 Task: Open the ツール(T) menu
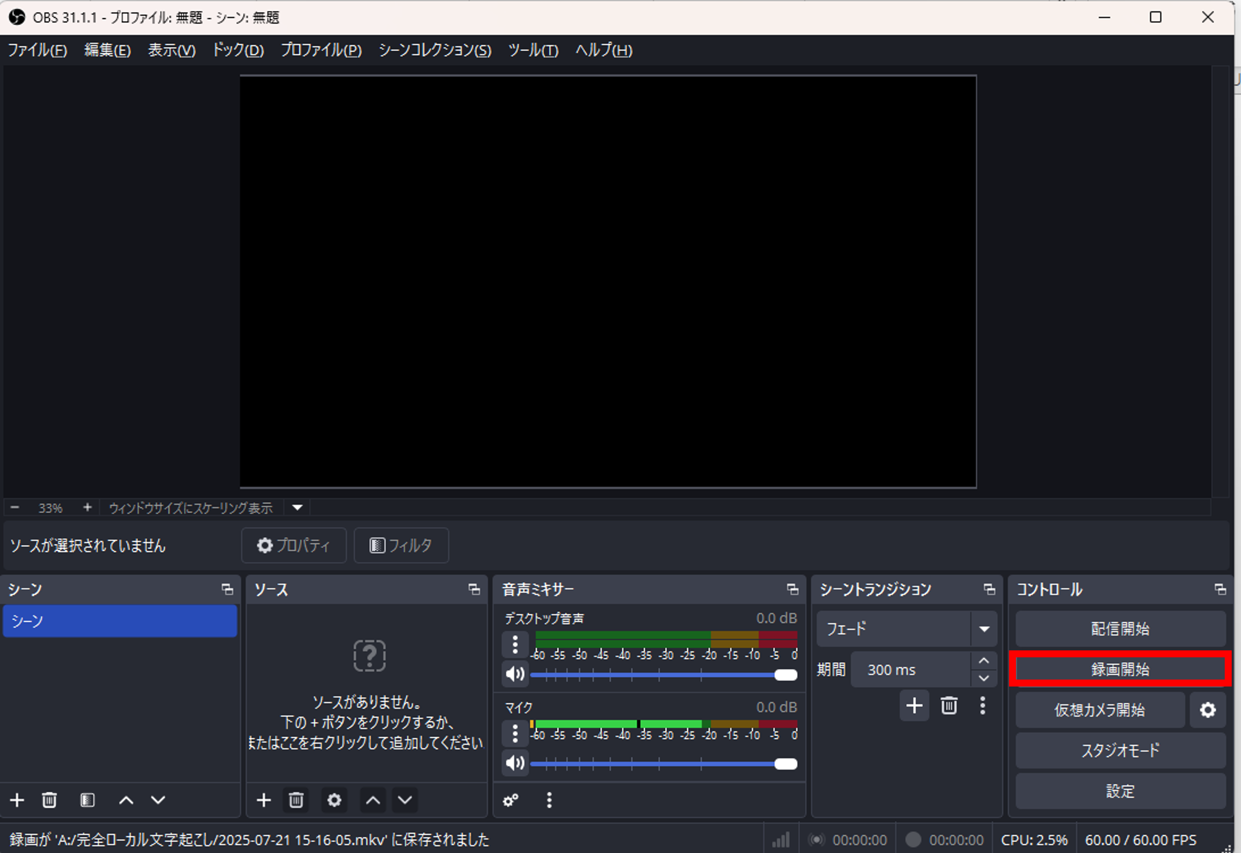tap(533, 50)
